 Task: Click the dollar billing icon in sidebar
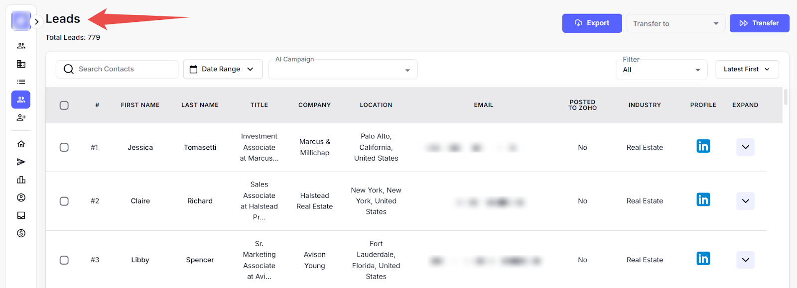pyautogui.click(x=21, y=233)
